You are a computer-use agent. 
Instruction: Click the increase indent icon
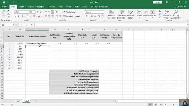click(x=60, y=16)
